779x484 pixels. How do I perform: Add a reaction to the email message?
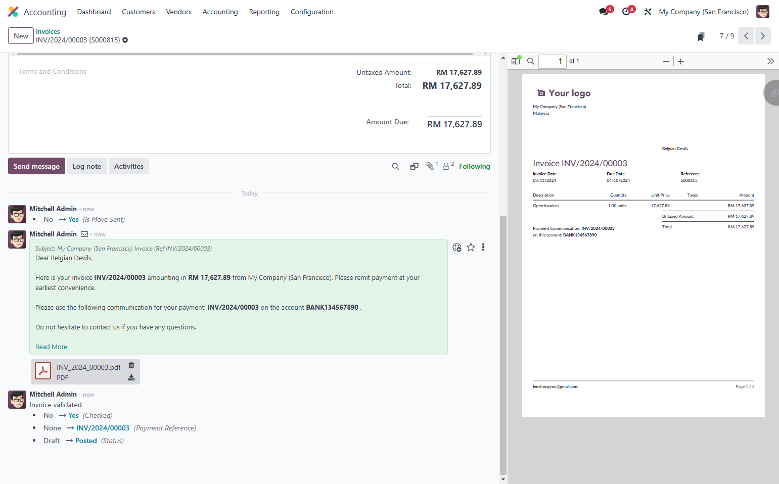pos(457,247)
